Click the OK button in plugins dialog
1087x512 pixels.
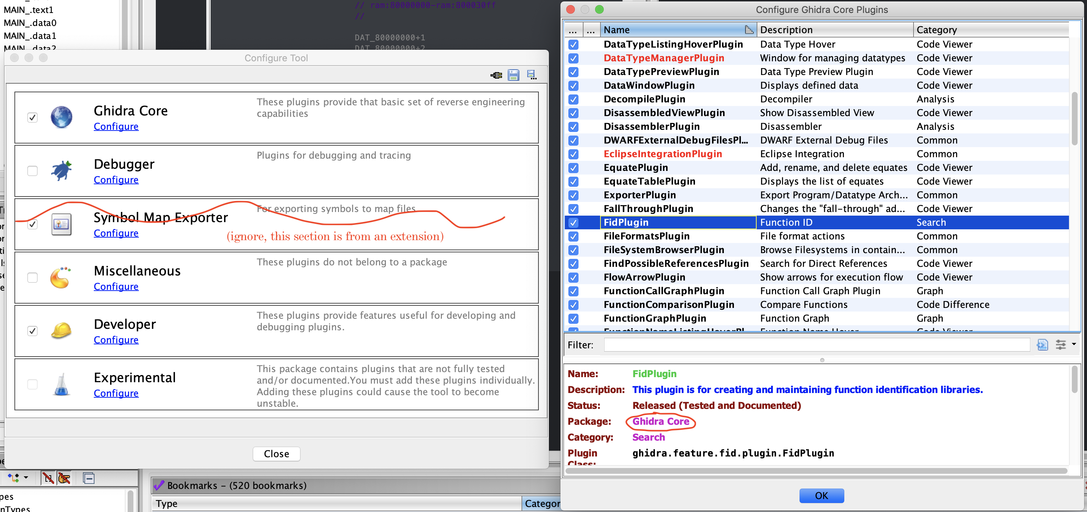(821, 495)
